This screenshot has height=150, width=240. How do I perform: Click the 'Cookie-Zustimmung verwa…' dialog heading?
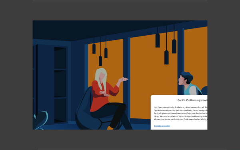tap(192, 100)
